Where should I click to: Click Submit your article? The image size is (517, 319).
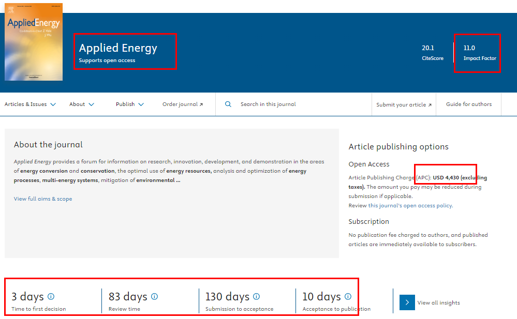[404, 104]
